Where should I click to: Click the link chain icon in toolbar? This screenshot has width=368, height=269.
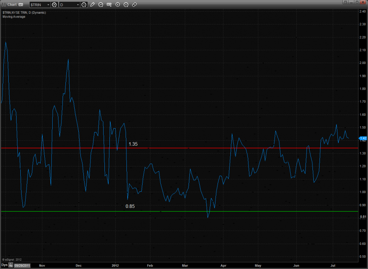coord(135,5)
